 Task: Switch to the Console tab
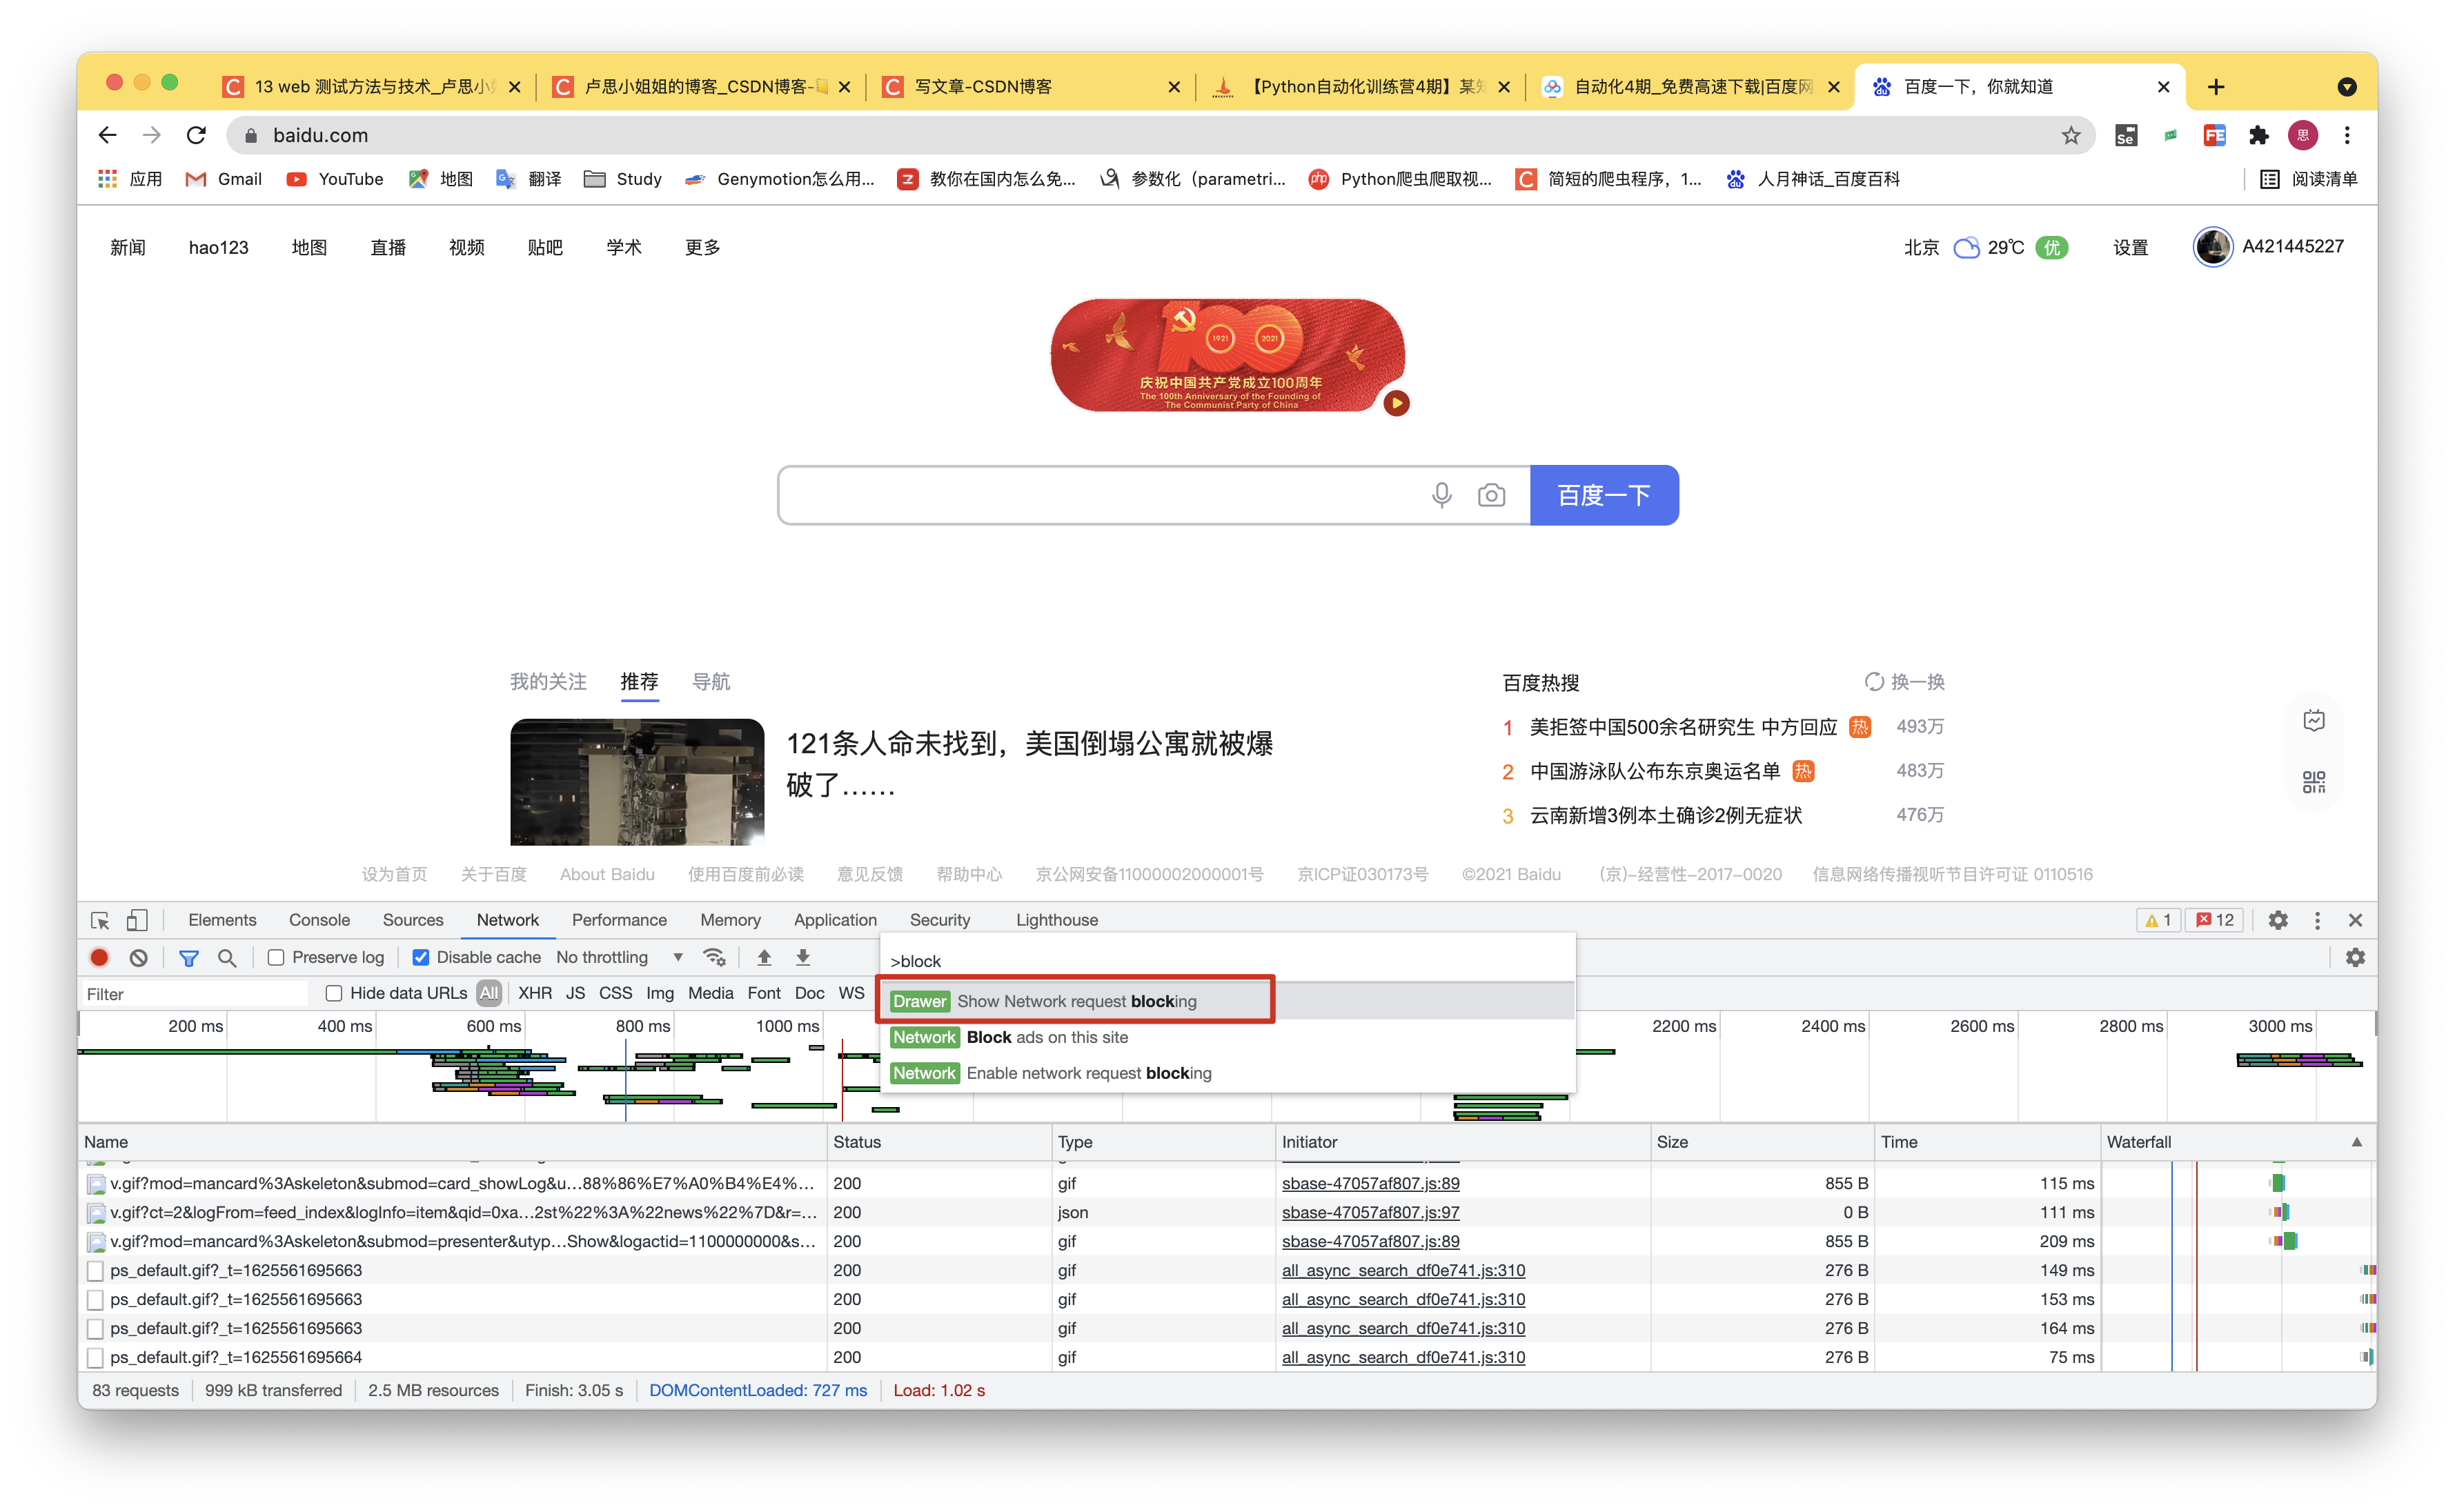319,920
